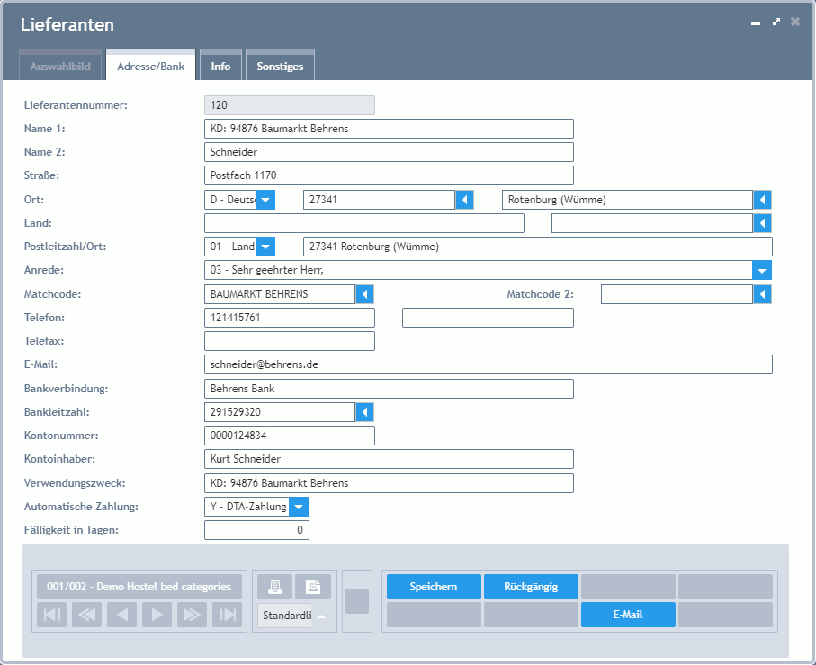This screenshot has height=665, width=816.
Task: Go to the next record
Action: (x=157, y=615)
